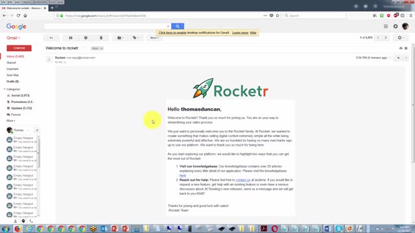Delete email with the trash icon
Viewport: 415px width, 233px height.
point(101,38)
